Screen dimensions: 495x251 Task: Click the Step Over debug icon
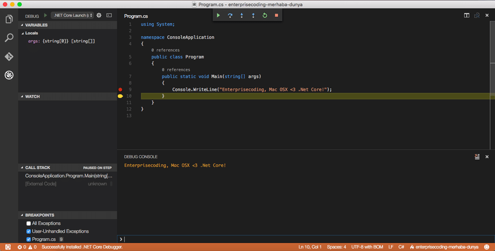[x=230, y=15]
